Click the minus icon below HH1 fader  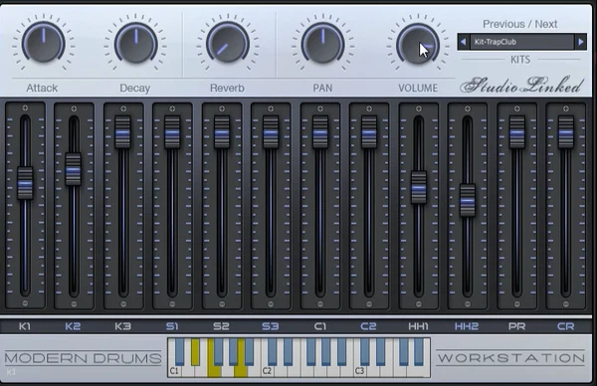[419, 304]
